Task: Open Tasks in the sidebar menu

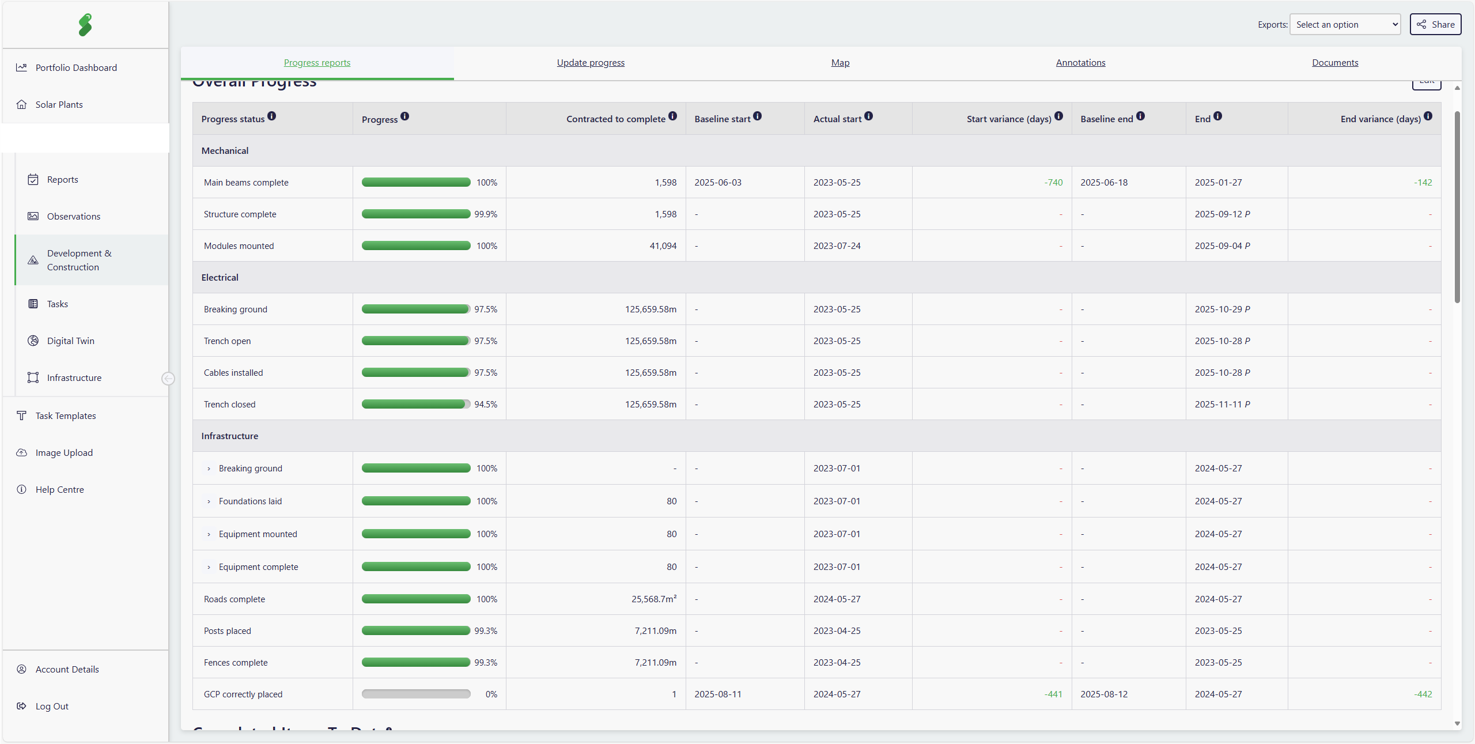Action: [57, 304]
